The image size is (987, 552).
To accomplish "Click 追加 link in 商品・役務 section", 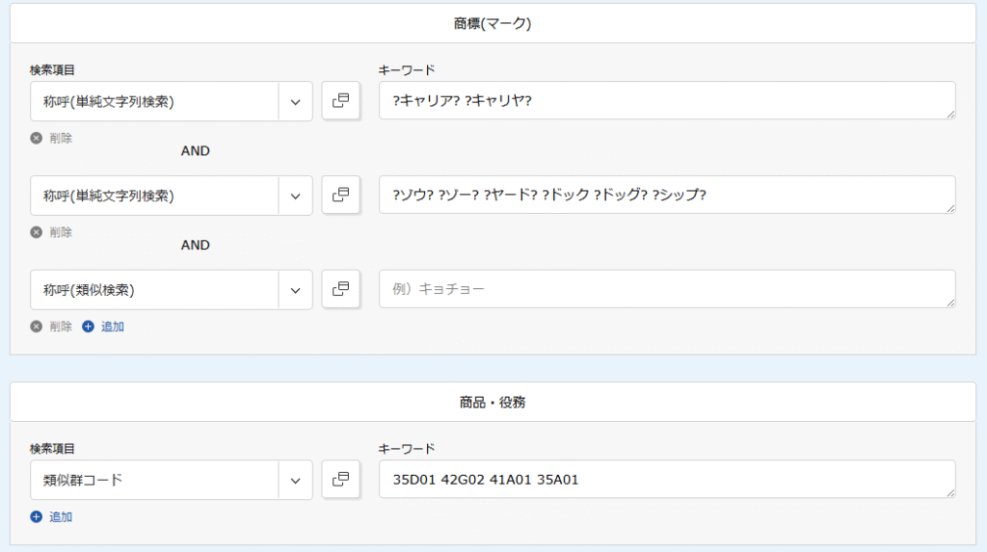I will (61, 516).
